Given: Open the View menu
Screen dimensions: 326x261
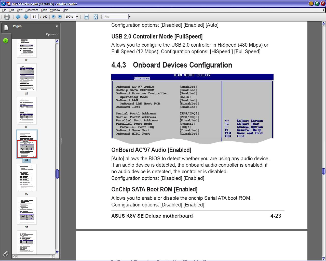Looking at the screenshot, I should coord(20,10).
